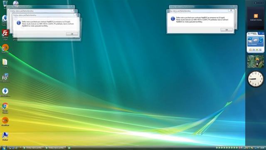Open the DAEMON Tools shortcut at top left

coord(5,18)
